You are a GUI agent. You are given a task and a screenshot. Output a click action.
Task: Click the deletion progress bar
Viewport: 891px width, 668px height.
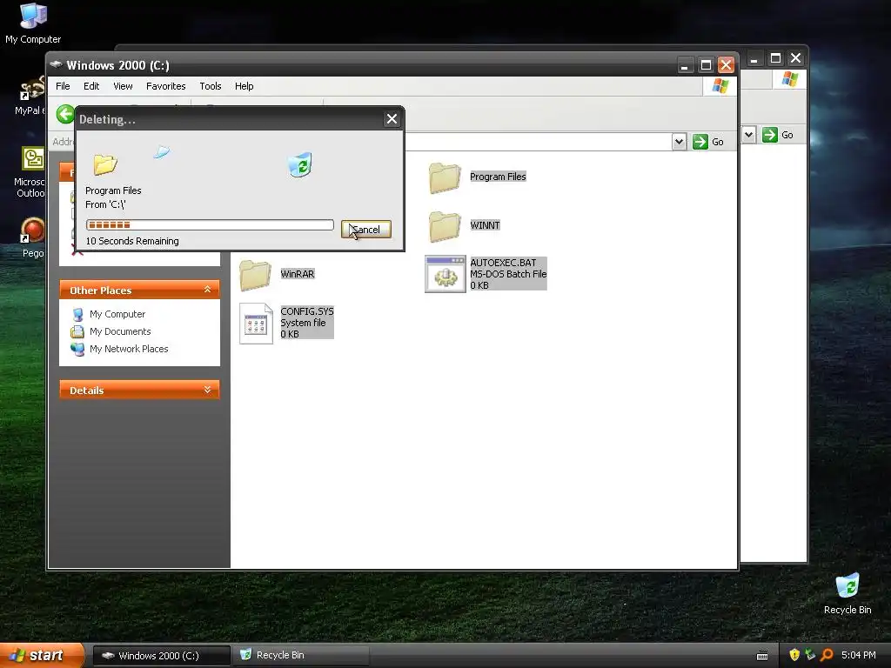pyautogui.click(x=210, y=225)
